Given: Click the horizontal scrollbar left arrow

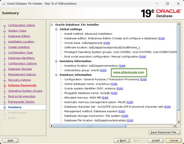Looking at the screenshot, I should click(x=52, y=126).
